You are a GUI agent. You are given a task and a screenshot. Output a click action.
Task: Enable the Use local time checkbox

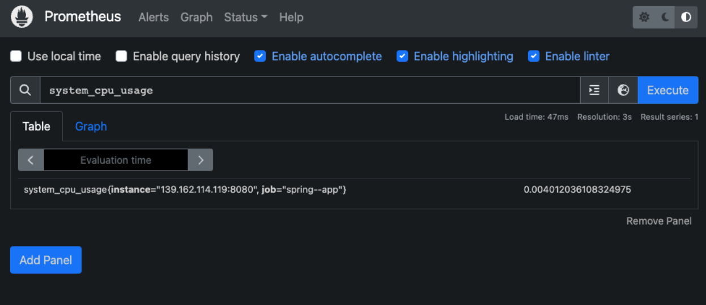tap(16, 56)
